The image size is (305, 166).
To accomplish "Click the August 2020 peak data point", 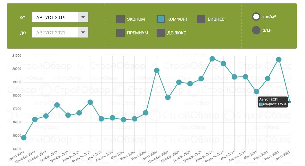I will coord(157,70).
